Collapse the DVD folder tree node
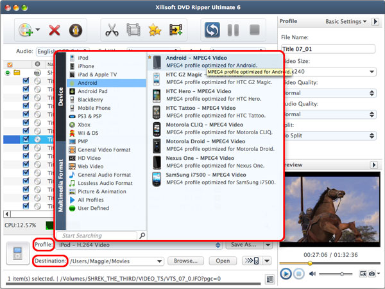Screen dimensions: 385x289 pos(8,73)
